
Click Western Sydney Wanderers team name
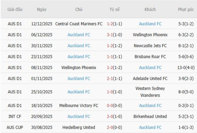(150, 92)
